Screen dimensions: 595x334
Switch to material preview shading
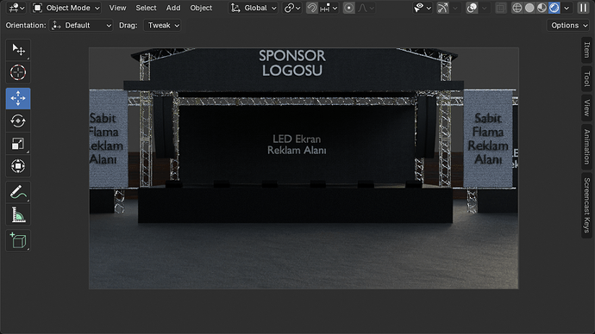(542, 8)
